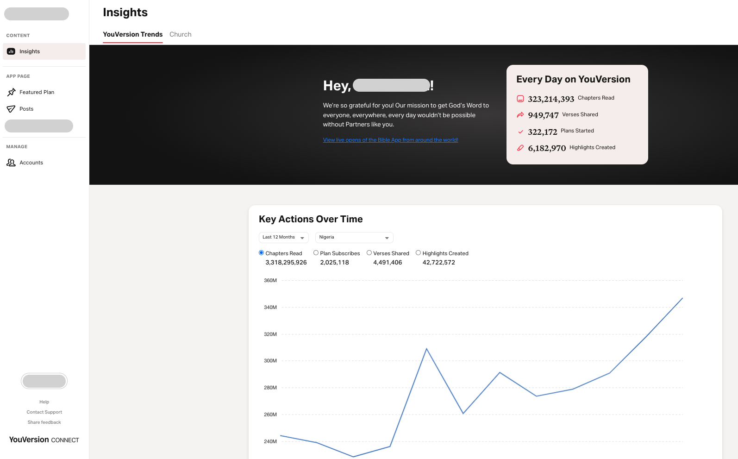Click the 323,214,393 Chapters Read figure
The width and height of the screenshot is (738, 459).
tap(551, 99)
